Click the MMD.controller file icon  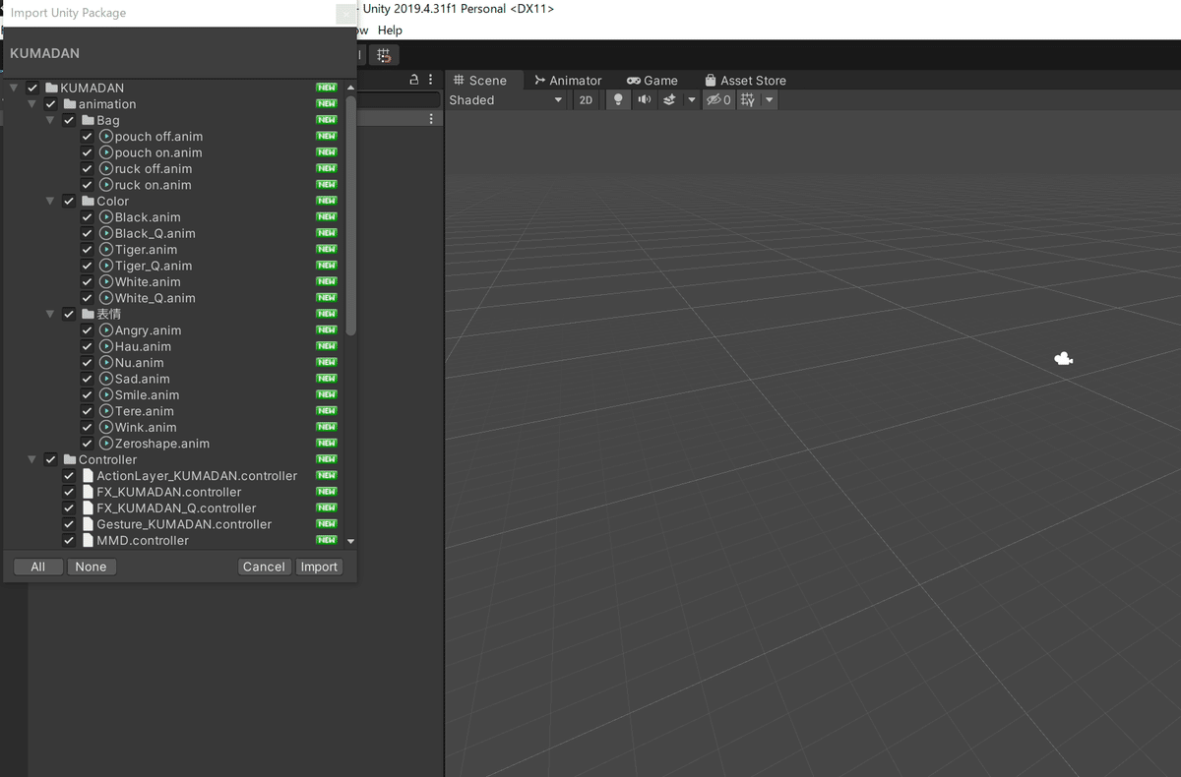[88, 540]
